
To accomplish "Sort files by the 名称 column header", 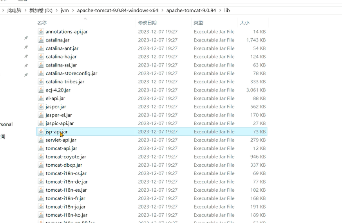I will click(x=42, y=23).
